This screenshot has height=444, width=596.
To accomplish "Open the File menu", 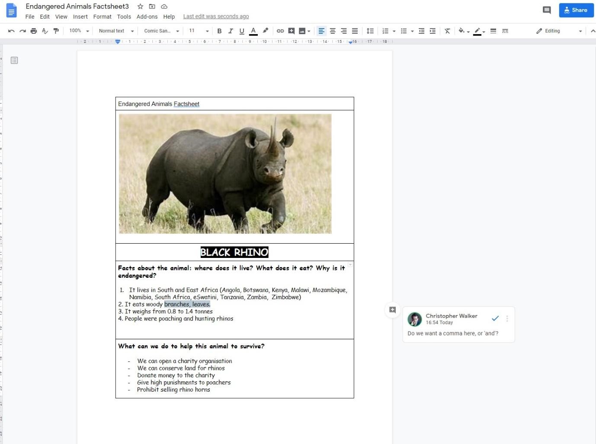I will pyautogui.click(x=30, y=16).
